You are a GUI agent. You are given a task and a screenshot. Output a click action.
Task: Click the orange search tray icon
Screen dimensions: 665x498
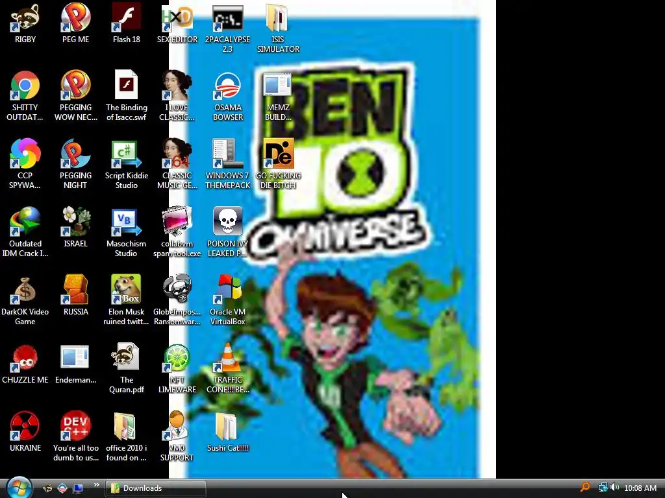tap(585, 488)
